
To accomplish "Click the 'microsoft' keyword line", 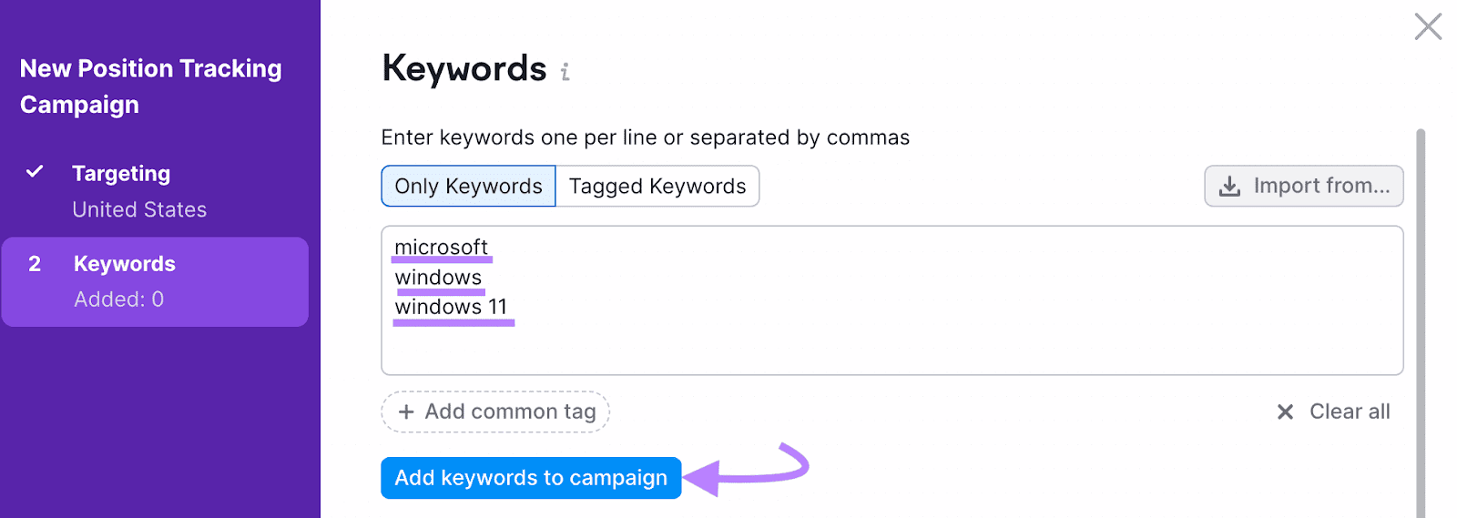I will (x=442, y=248).
